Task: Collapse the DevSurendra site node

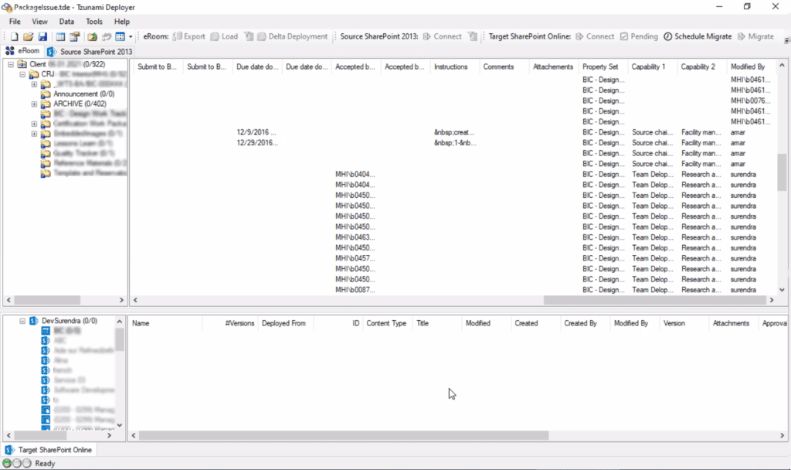Action: tap(22, 321)
